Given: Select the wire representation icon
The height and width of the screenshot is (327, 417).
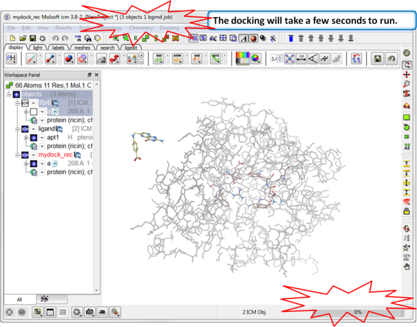Looking at the screenshot, I should point(32,59).
